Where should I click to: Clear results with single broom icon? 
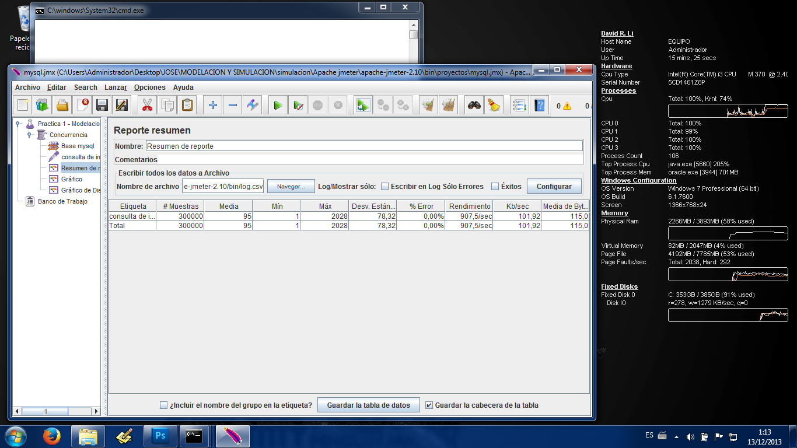coord(428,106)
